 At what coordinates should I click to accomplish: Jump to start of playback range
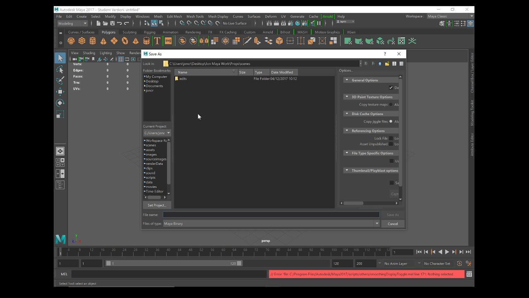click(419, 252)
